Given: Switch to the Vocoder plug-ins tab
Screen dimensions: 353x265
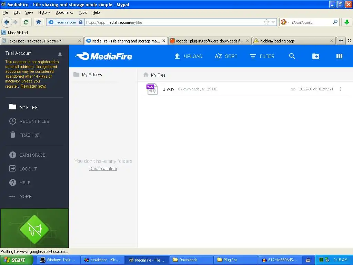Looking at the screenshot, I should coord(210,41).
